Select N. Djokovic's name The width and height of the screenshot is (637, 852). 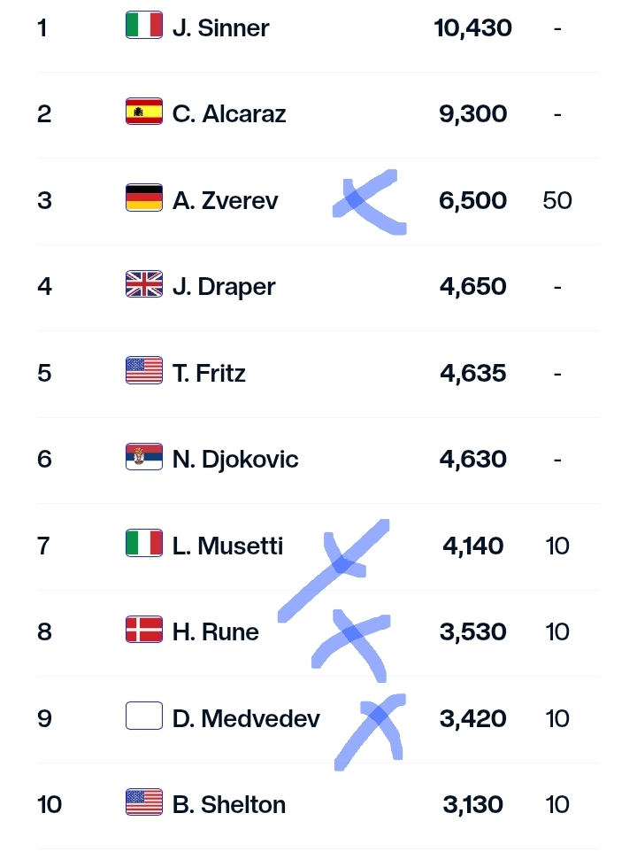pyautogui.click(x=235, y=460)
